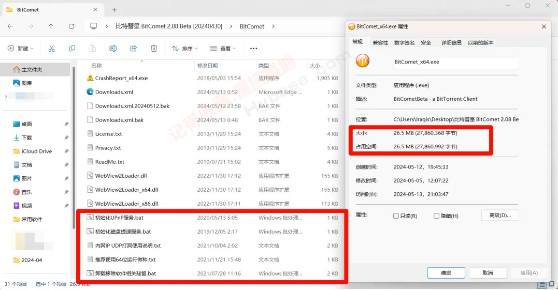
Task: Click the Rename icon in toolbar
Action: [x=113, y=48]
